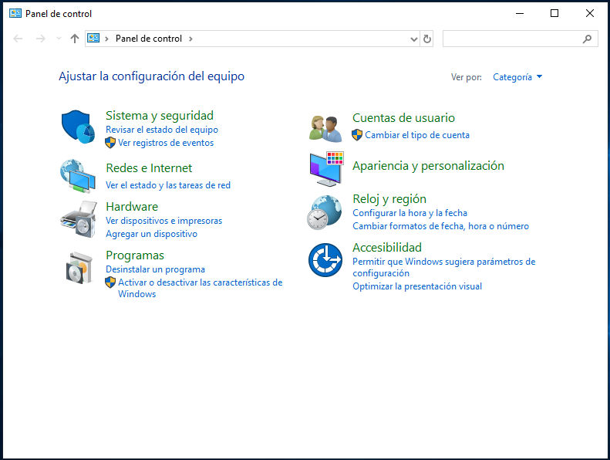Open the Apariencia y personalización monitor icon
Image resolution: width=610 pixels, height=460 pixels.
tap(326, 169)
